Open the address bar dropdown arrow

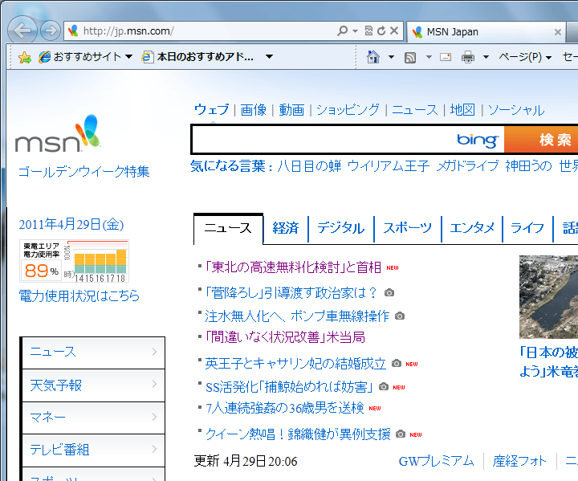pyautogui.click(x=356, y=31)
